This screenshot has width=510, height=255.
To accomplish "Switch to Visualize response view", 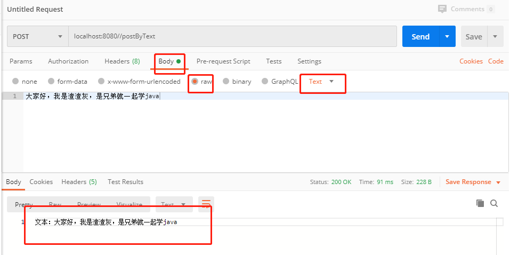I will 129,204.
